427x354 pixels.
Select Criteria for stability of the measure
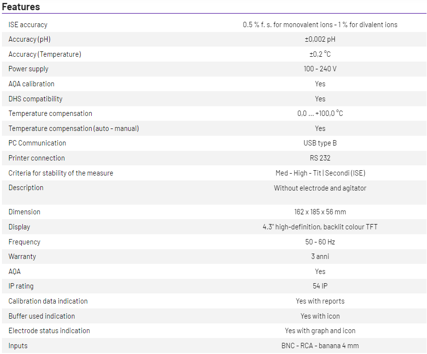click(x=61, y=173)
